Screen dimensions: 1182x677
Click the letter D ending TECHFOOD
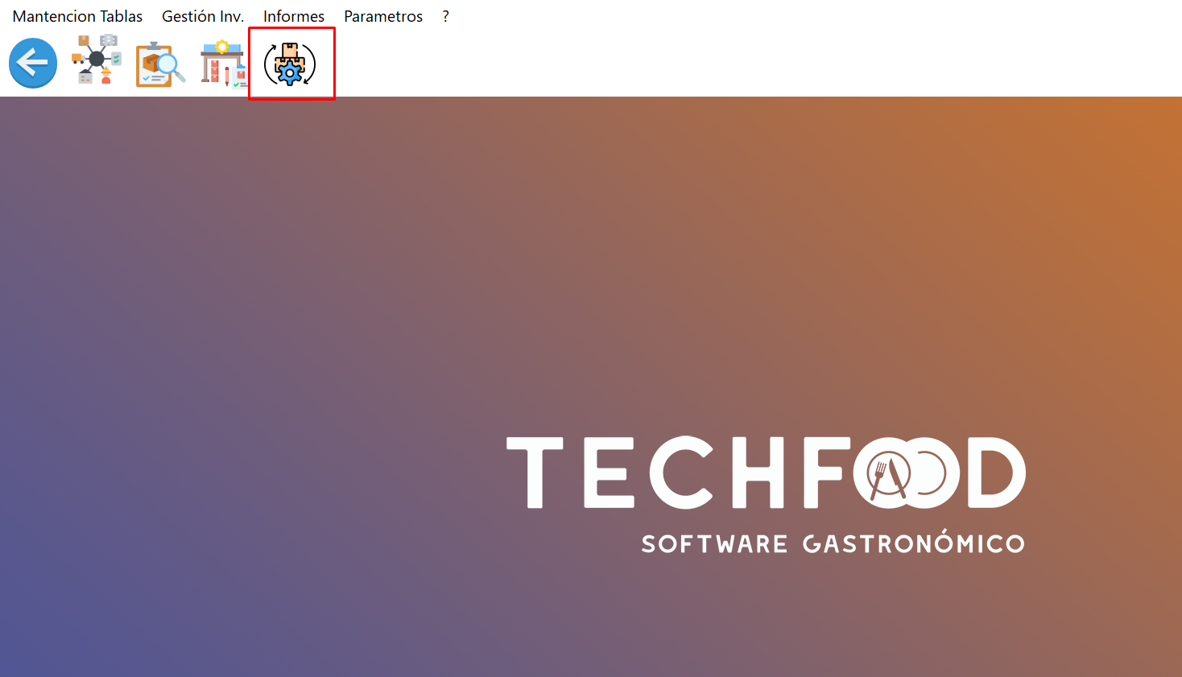coord(997,473)
